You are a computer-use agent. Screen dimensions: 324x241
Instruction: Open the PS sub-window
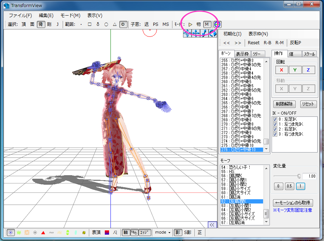tap(155, 24)
